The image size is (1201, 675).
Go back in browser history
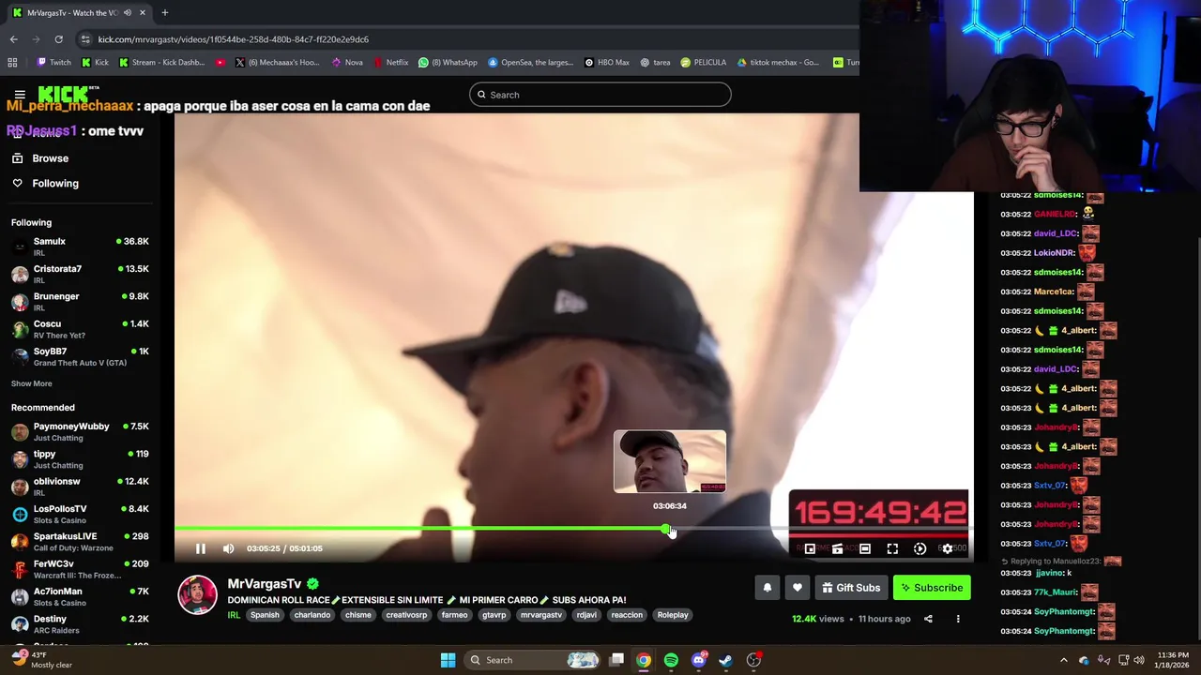click(13, 39)
